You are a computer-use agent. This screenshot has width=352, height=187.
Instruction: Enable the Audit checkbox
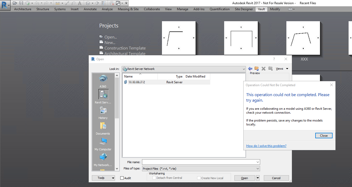122,178
